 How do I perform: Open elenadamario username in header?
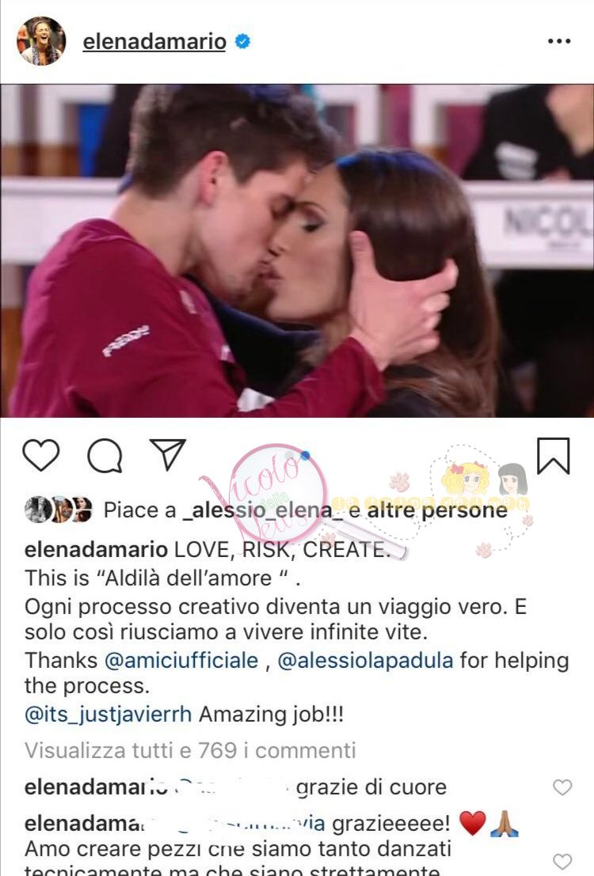[x=154, y=41]
